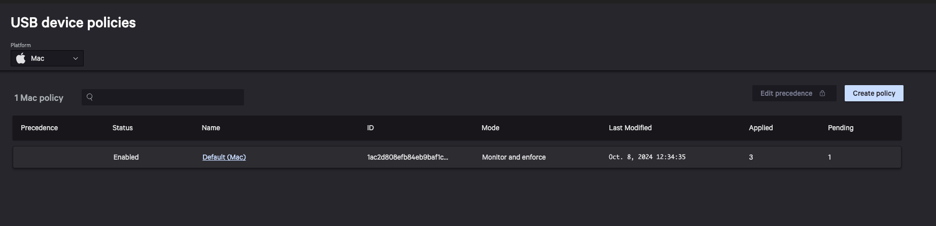Open the Mac platform combo box

pos(47,58)
